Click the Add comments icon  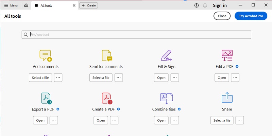point(46,56)
